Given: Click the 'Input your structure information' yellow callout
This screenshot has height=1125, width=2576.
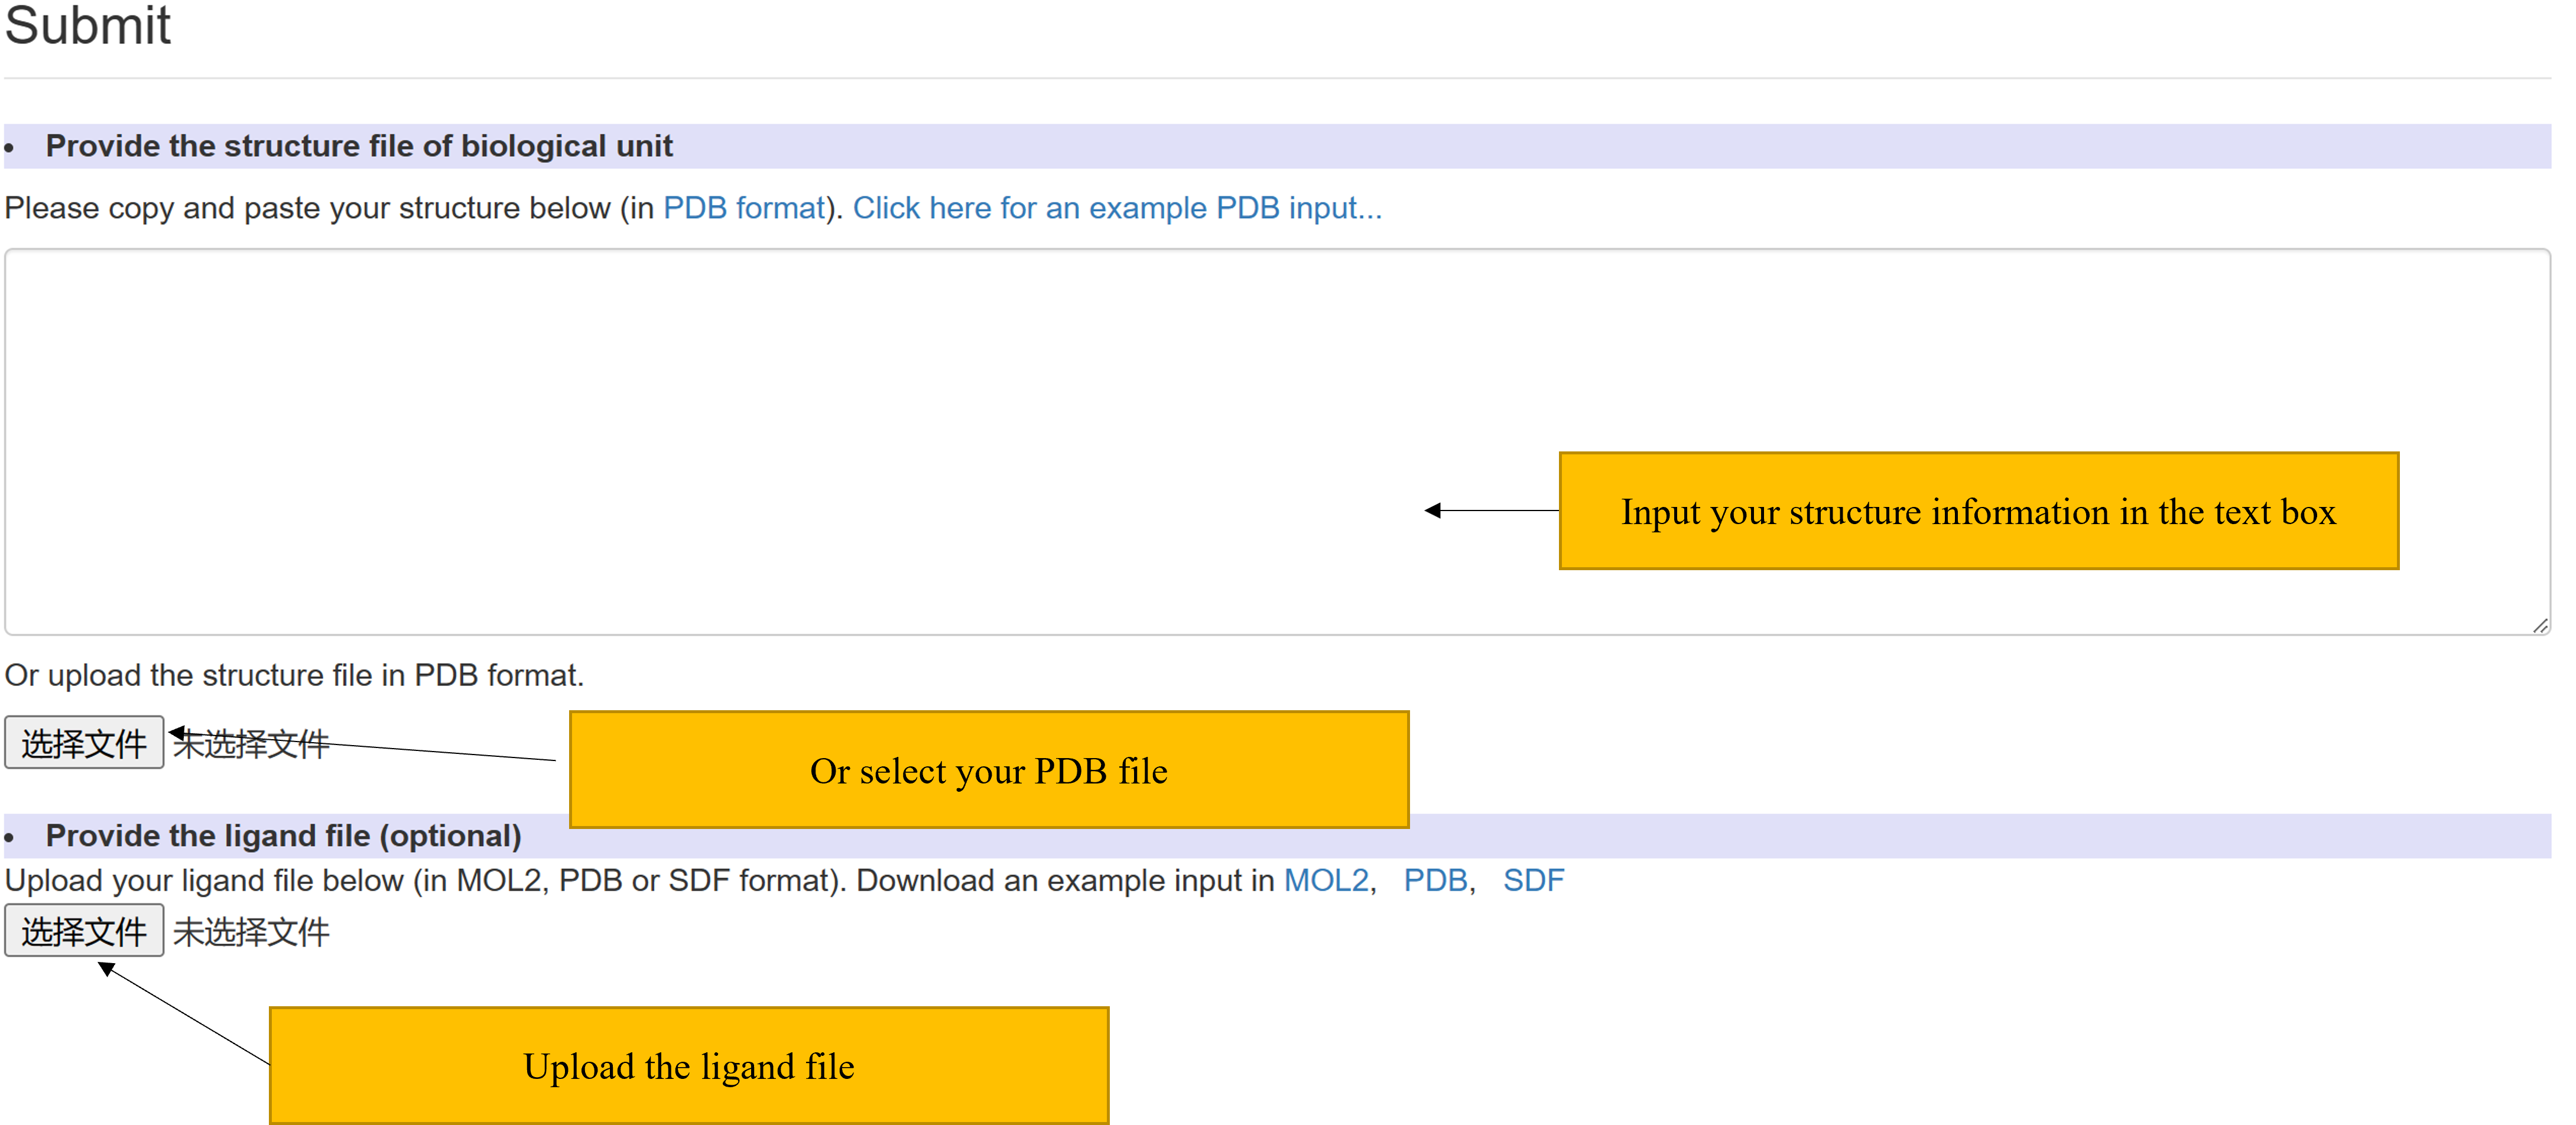Looking at the screenshot, I should point(1979,511).
